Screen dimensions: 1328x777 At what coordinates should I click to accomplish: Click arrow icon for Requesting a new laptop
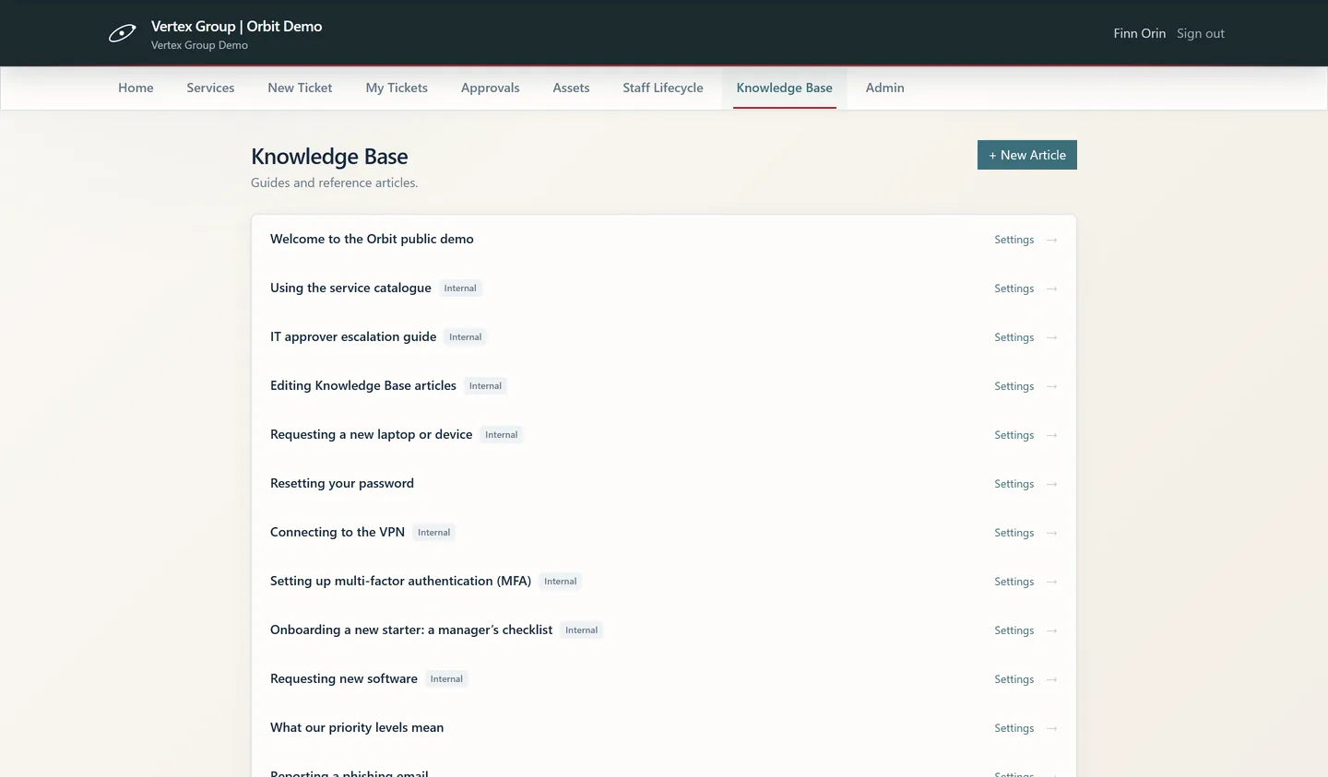1051,435
